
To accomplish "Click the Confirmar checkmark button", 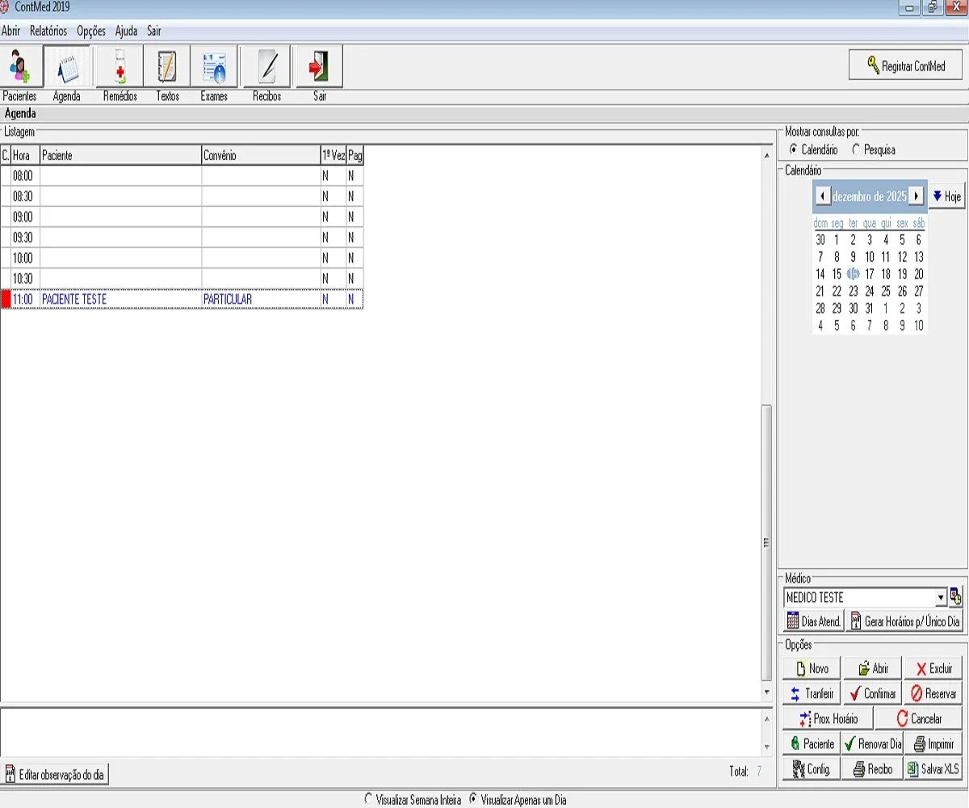I will pyautogui.click(x=872, y=694).
